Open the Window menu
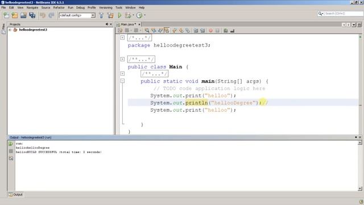The width and height of the screenshot is (364, 205). point(130,7)
